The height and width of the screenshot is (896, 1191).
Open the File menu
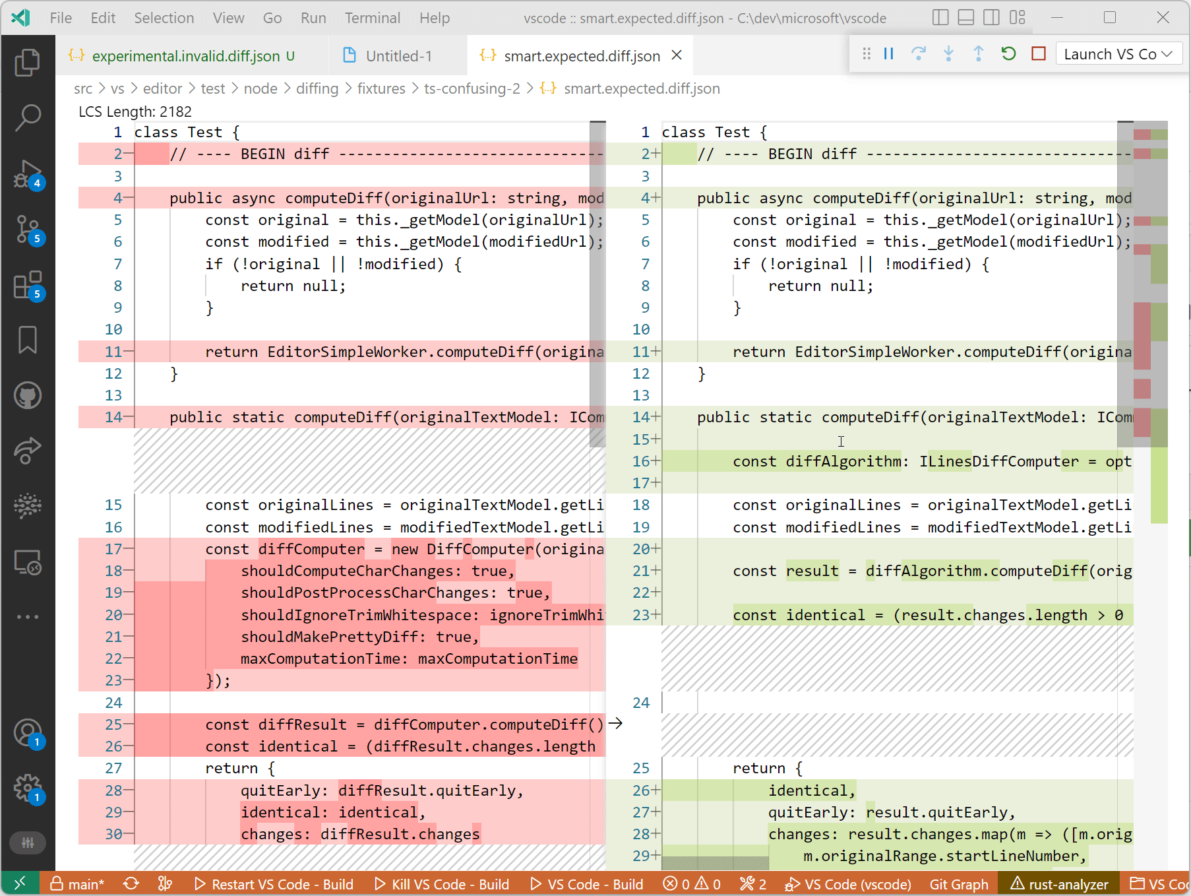pyautogui.click(x=61, y=18)
